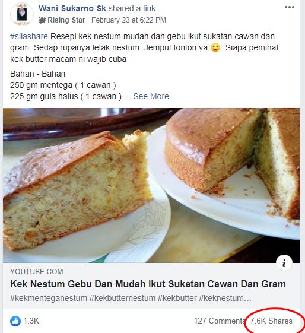The height and width of the screenshot is (333, 305).
Task: Open Wani Sukarno Sk's profile picture
Action: tap(22, 14)
